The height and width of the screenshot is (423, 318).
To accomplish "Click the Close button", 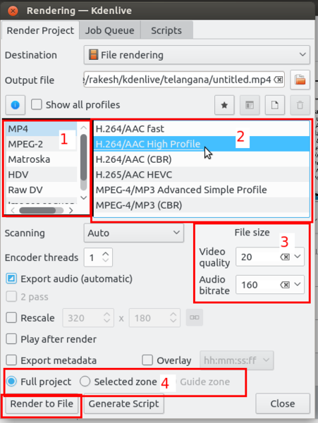I will [283, 404].
